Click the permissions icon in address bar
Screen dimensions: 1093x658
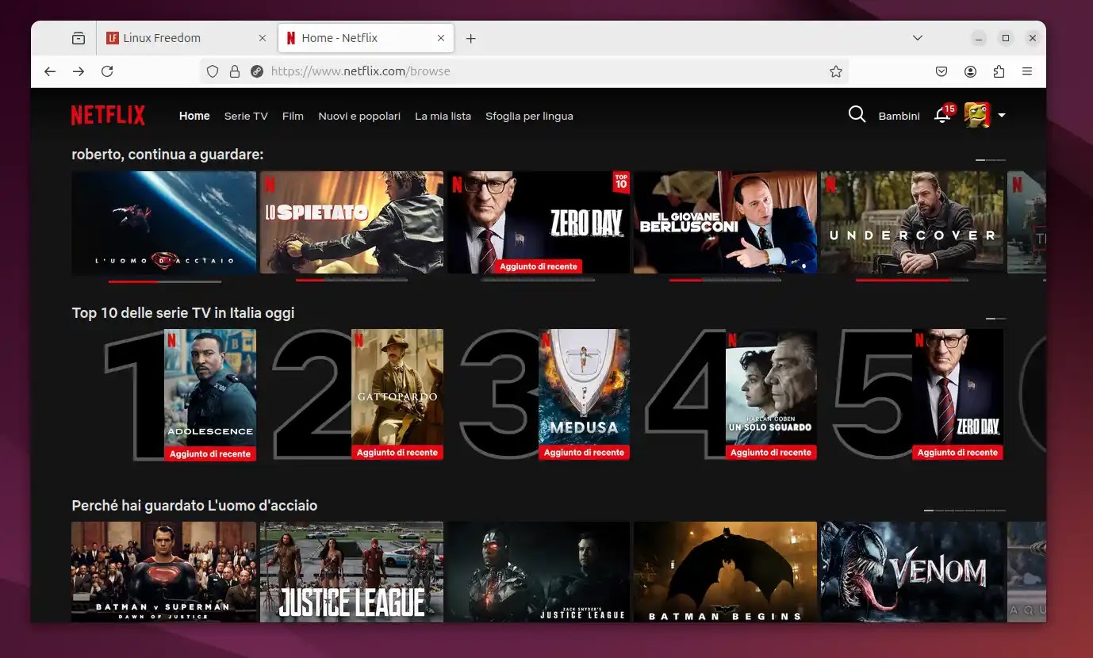pos(256,71)
